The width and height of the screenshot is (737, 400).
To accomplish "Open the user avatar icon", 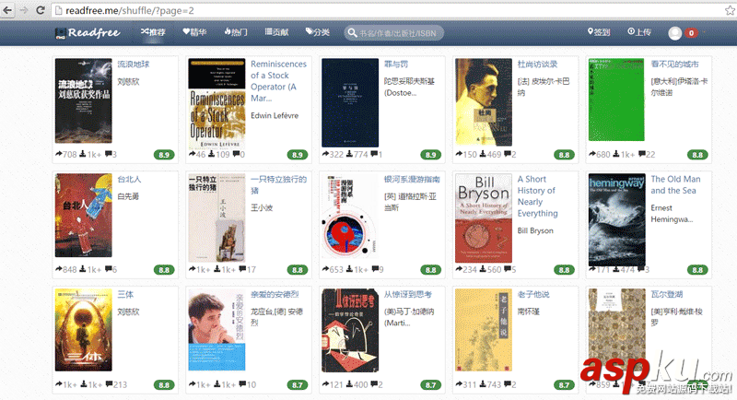I will click(675, 33).
